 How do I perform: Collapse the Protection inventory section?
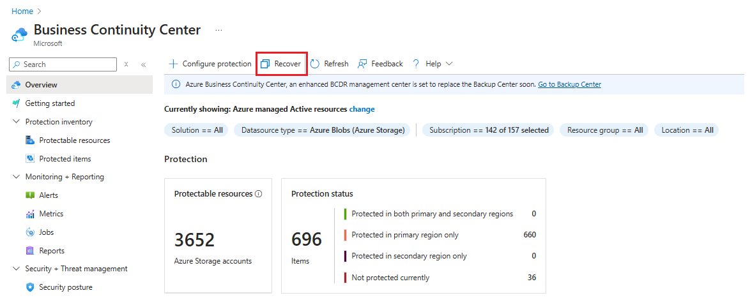tap(16, 122)
